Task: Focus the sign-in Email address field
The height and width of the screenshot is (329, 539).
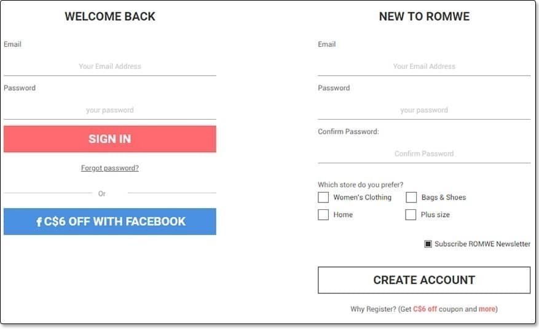Action: 110,66
